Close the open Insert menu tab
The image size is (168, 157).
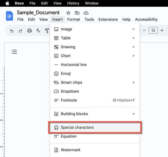57,19
